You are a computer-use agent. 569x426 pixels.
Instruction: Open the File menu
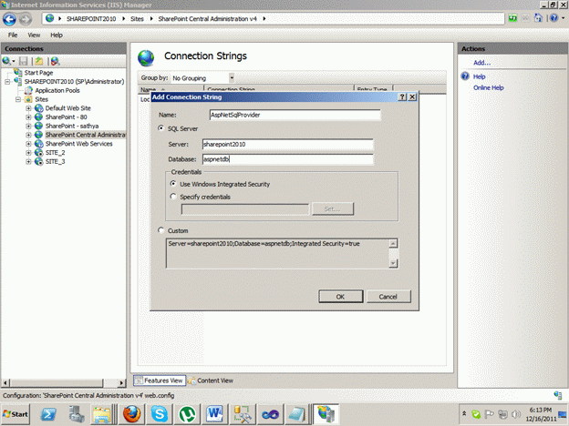point(13,35)
